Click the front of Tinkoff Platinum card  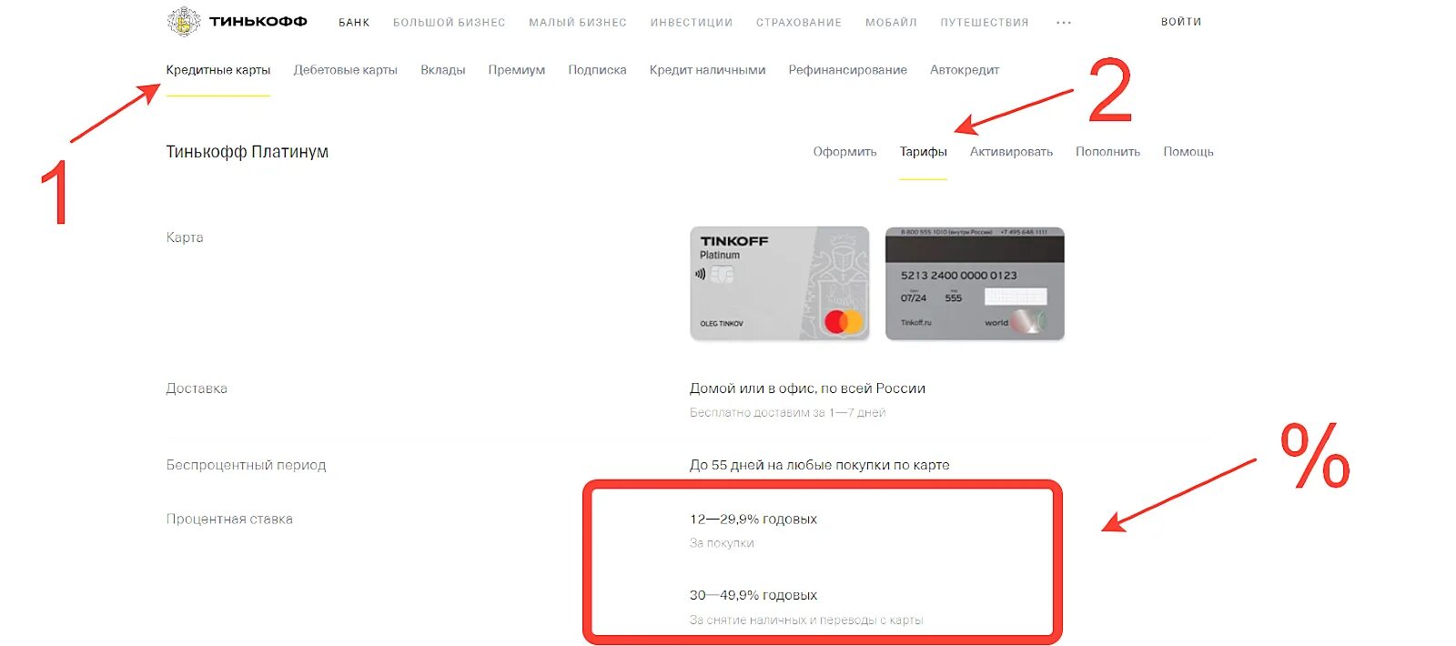point(780,283)
